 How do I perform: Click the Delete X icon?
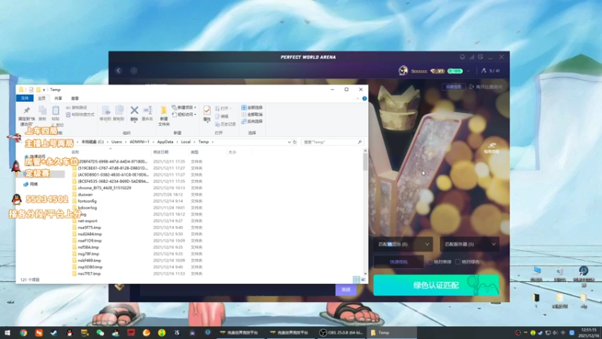click(x=134, y=114)
